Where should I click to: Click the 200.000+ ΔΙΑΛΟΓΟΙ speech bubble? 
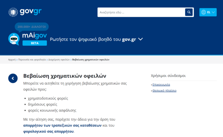pyautogui.click(x=32, y=27)
